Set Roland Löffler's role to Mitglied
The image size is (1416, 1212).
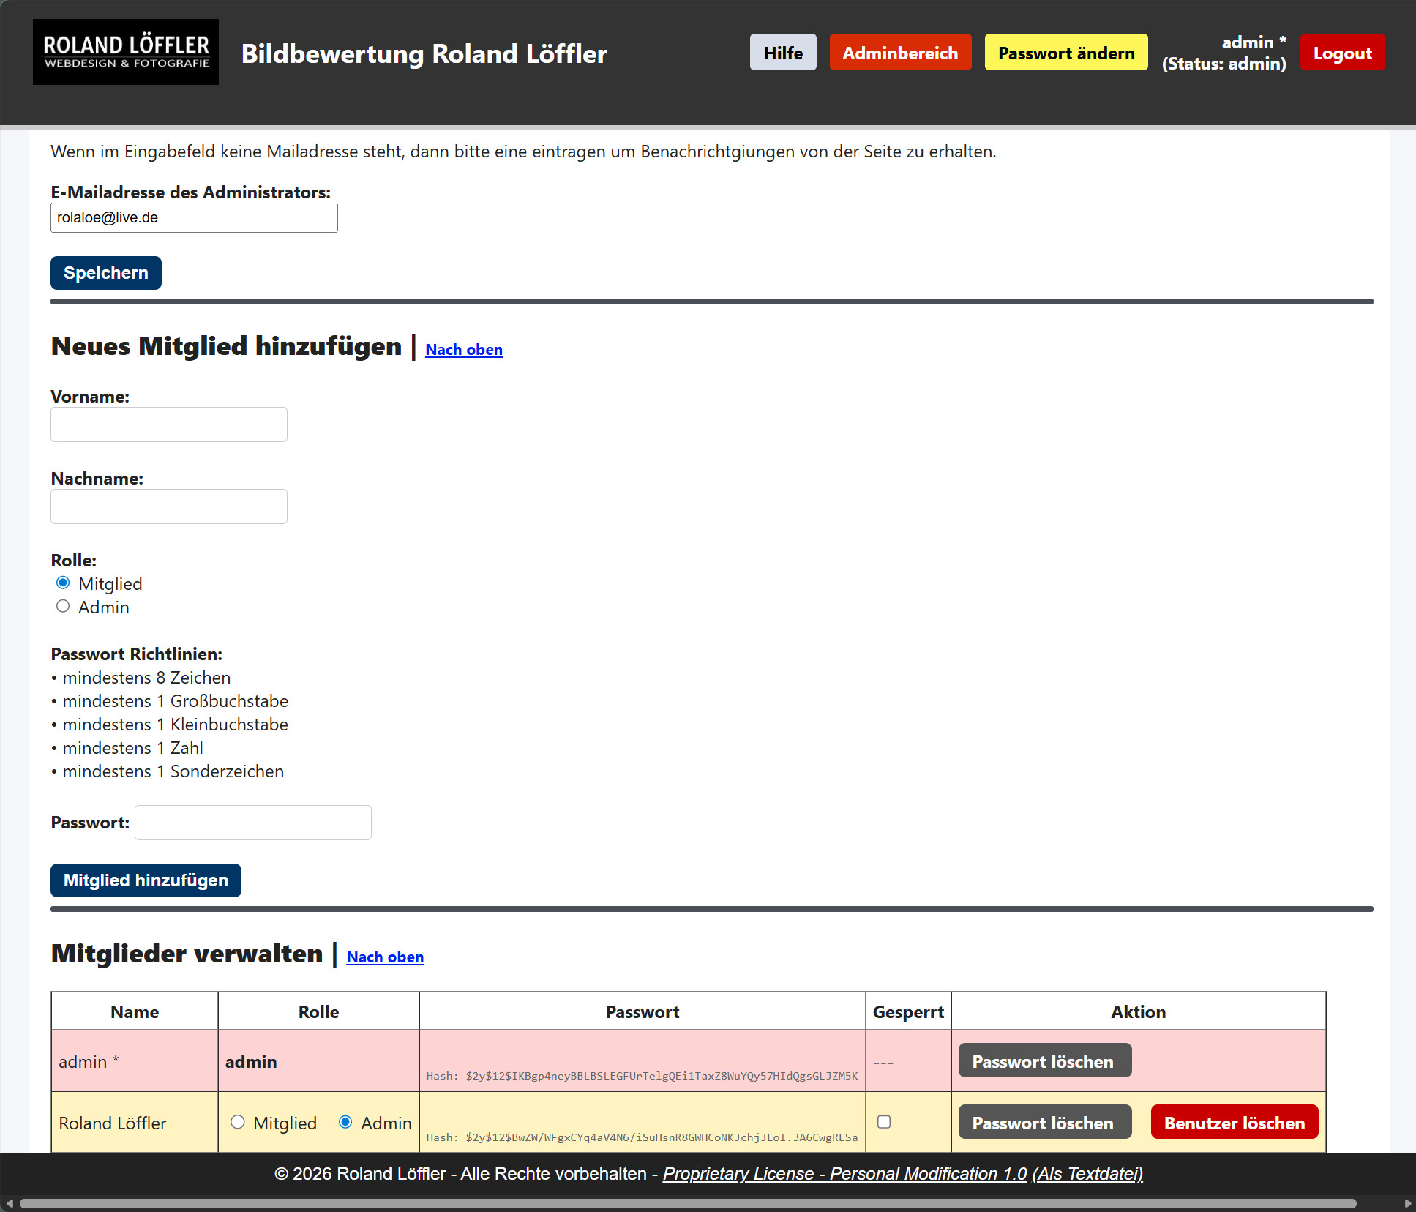(237, 1122)
